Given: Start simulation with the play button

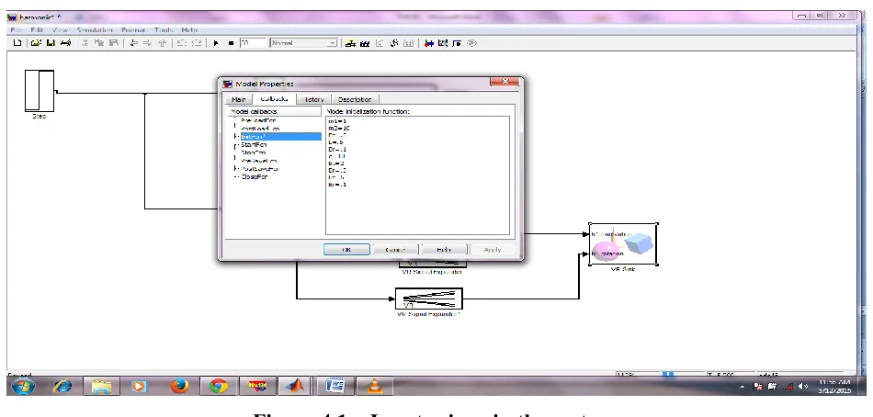Looking at the screenshot, I should click(216, 43).
